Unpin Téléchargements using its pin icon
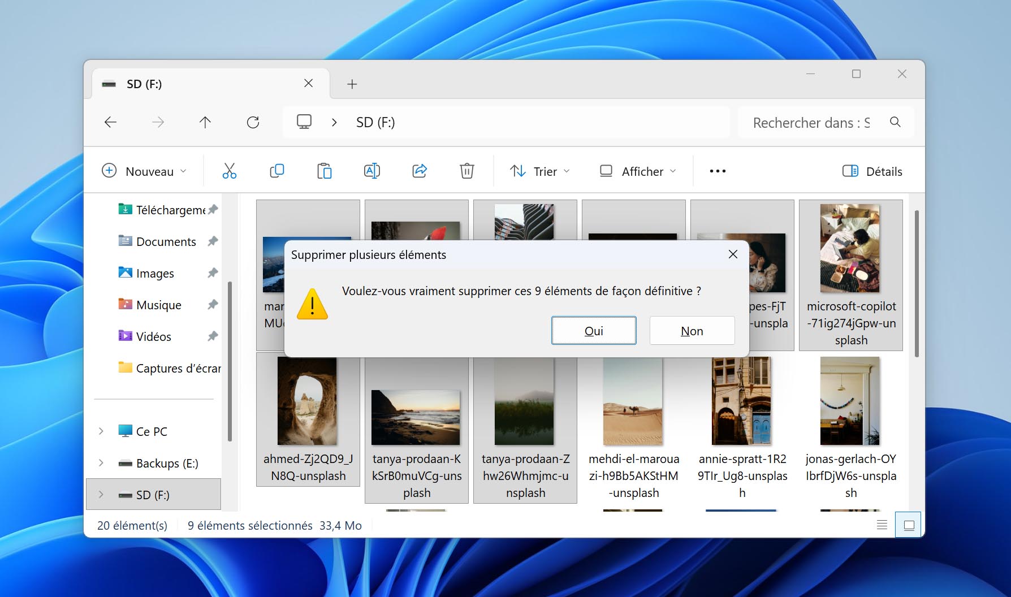Screen dimensions: 1011x597 (213, 210)
